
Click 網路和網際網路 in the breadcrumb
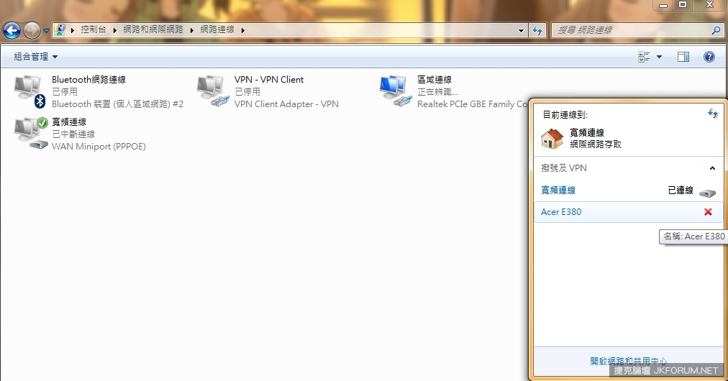click(153, 30)
